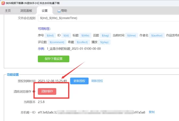The width and height of the screenshot is (179, 121).
Task: Insert the ${author} tag
Action: (x=157, y=35)
